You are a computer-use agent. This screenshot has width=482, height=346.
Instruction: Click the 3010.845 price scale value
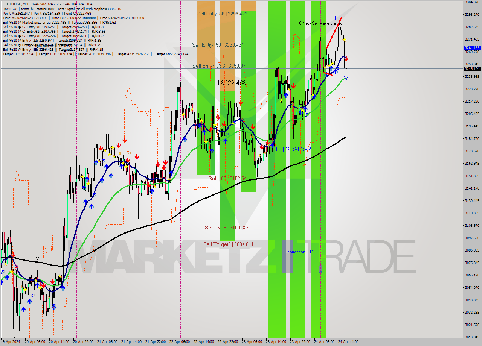coord(472,337)
